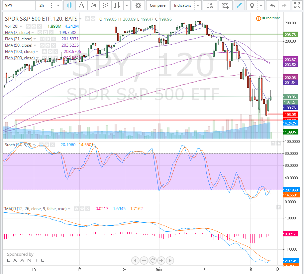Reset the chart view with the circular arrow
This screenshot has width=304, height=274.
(152, 260)
